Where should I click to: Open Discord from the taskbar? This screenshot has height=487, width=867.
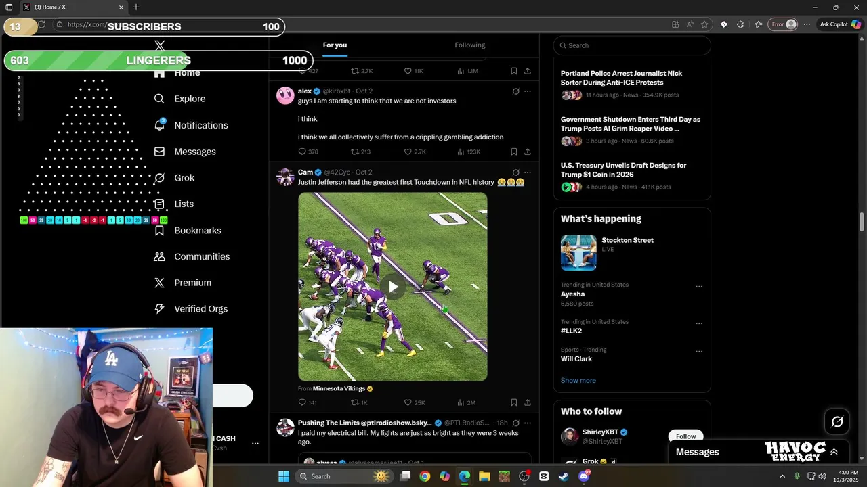[x=584, y=476]
